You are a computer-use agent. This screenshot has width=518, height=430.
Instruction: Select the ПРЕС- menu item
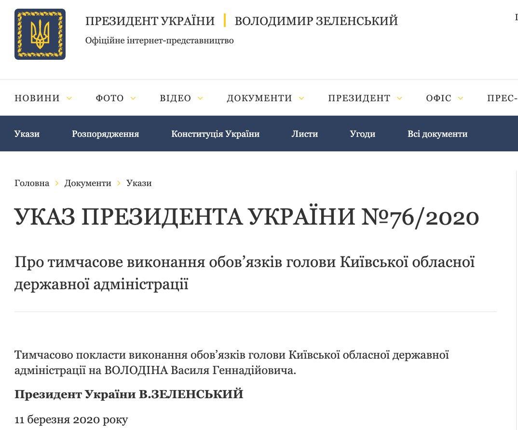coord(502,98)
